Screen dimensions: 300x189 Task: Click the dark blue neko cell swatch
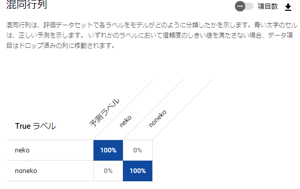108,150
